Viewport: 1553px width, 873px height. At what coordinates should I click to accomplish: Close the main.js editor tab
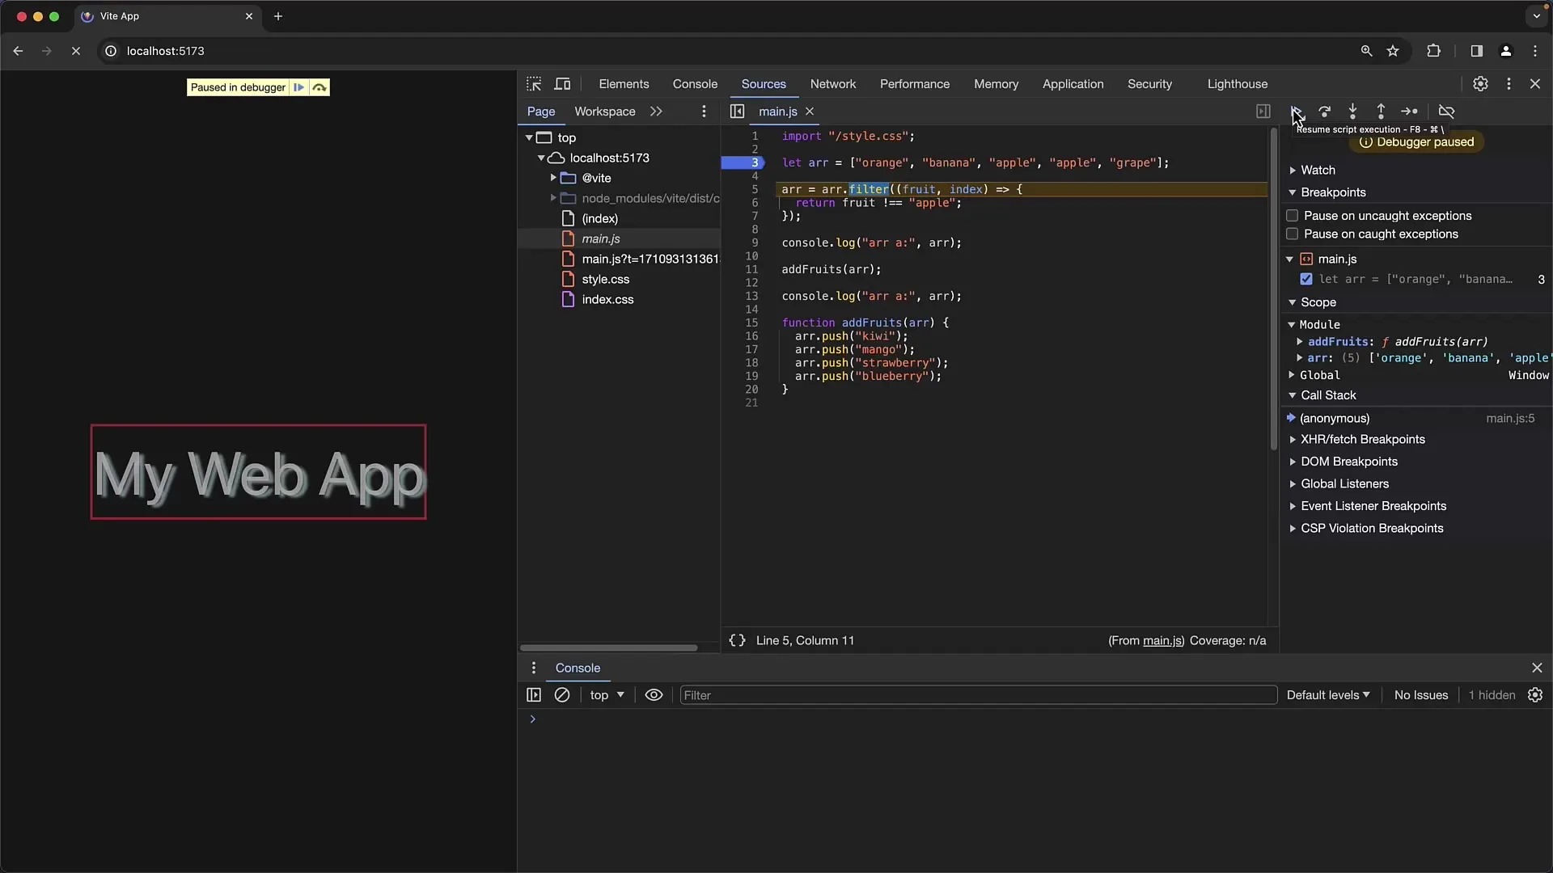click(810, 112)
